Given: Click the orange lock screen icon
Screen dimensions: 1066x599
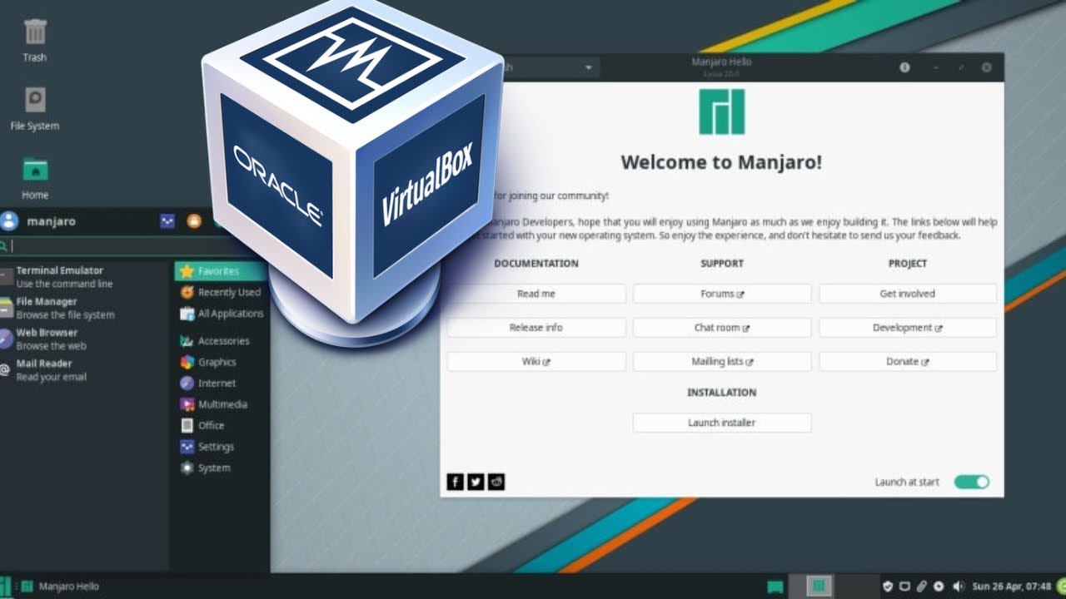Looking at the screenshot, I should [x=194, y=221].
